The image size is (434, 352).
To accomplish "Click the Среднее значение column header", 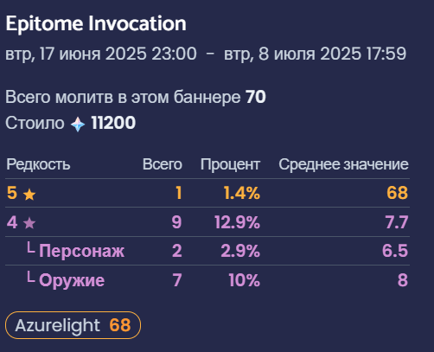I will (x=343, y=164).
